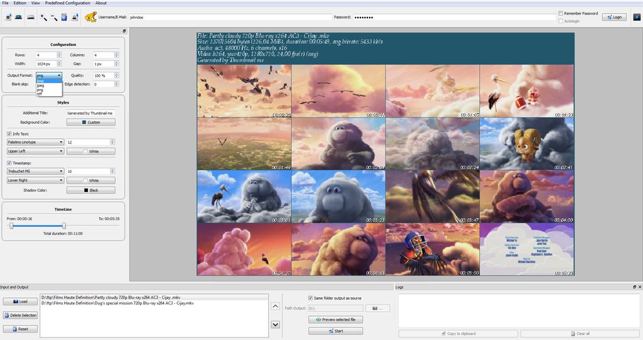The width and height of the screenshot is (643, 340).
Task: Open the About menu
Action: pyautogui.click(x=101, y=3)
